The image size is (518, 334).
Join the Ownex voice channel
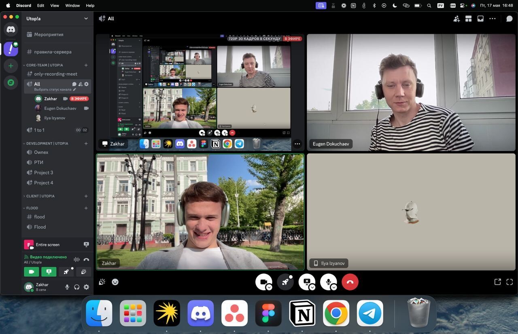coord(57,152)
